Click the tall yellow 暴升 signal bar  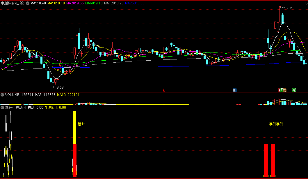[x=75, y=127]
